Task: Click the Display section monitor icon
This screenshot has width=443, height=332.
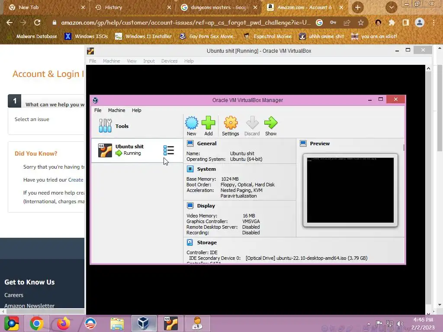Action: click(190, 205)
